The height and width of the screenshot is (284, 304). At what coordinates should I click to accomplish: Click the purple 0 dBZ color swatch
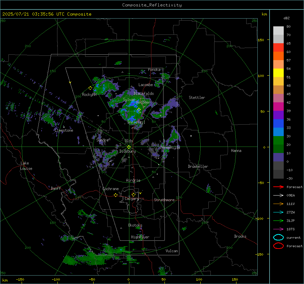click(278, 157)
